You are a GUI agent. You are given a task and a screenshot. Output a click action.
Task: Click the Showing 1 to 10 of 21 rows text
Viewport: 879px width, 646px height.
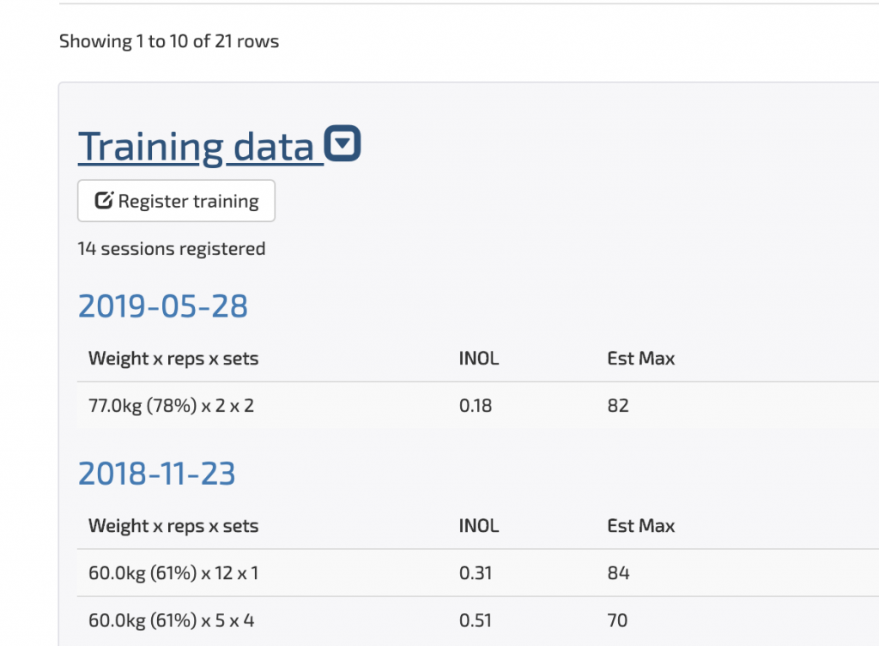[169, 41]
